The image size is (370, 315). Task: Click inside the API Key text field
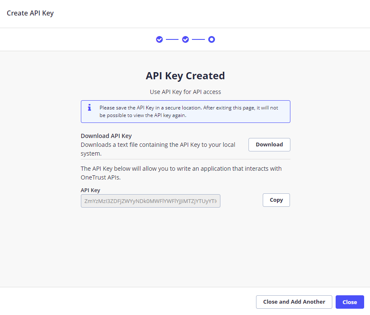150,201
